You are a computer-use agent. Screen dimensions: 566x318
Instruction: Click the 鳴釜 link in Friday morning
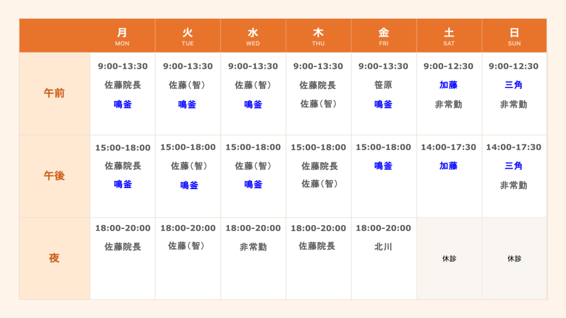tap(384, 105)
